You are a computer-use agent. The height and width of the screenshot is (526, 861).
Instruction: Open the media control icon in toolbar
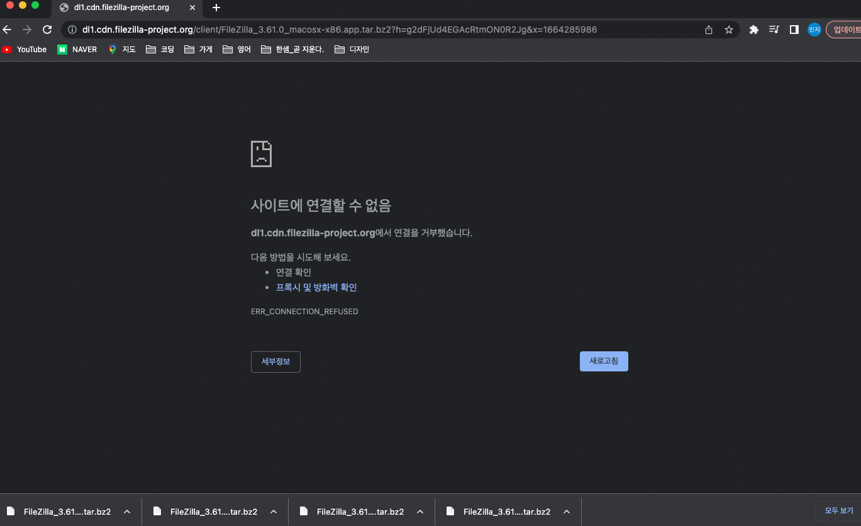774,30
